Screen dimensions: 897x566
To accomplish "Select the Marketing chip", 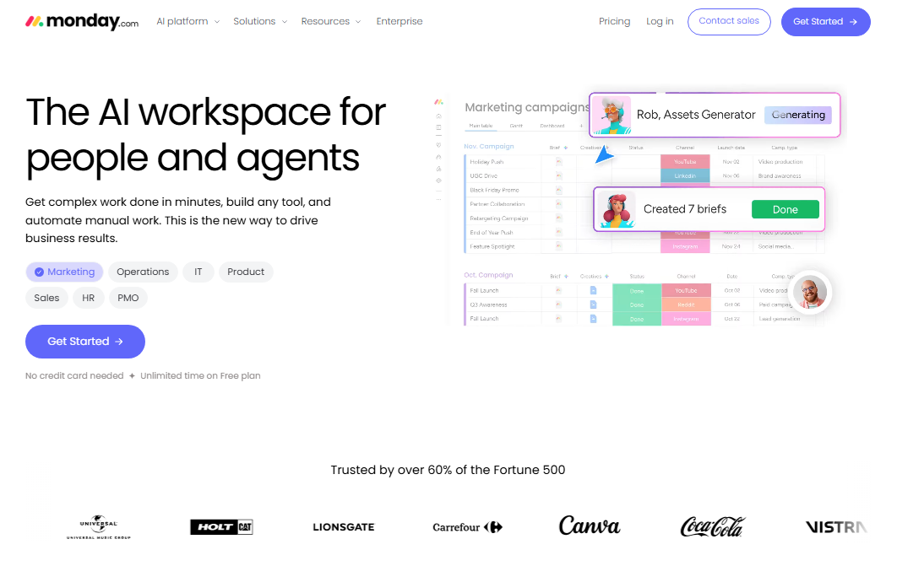I will [64, 272].
